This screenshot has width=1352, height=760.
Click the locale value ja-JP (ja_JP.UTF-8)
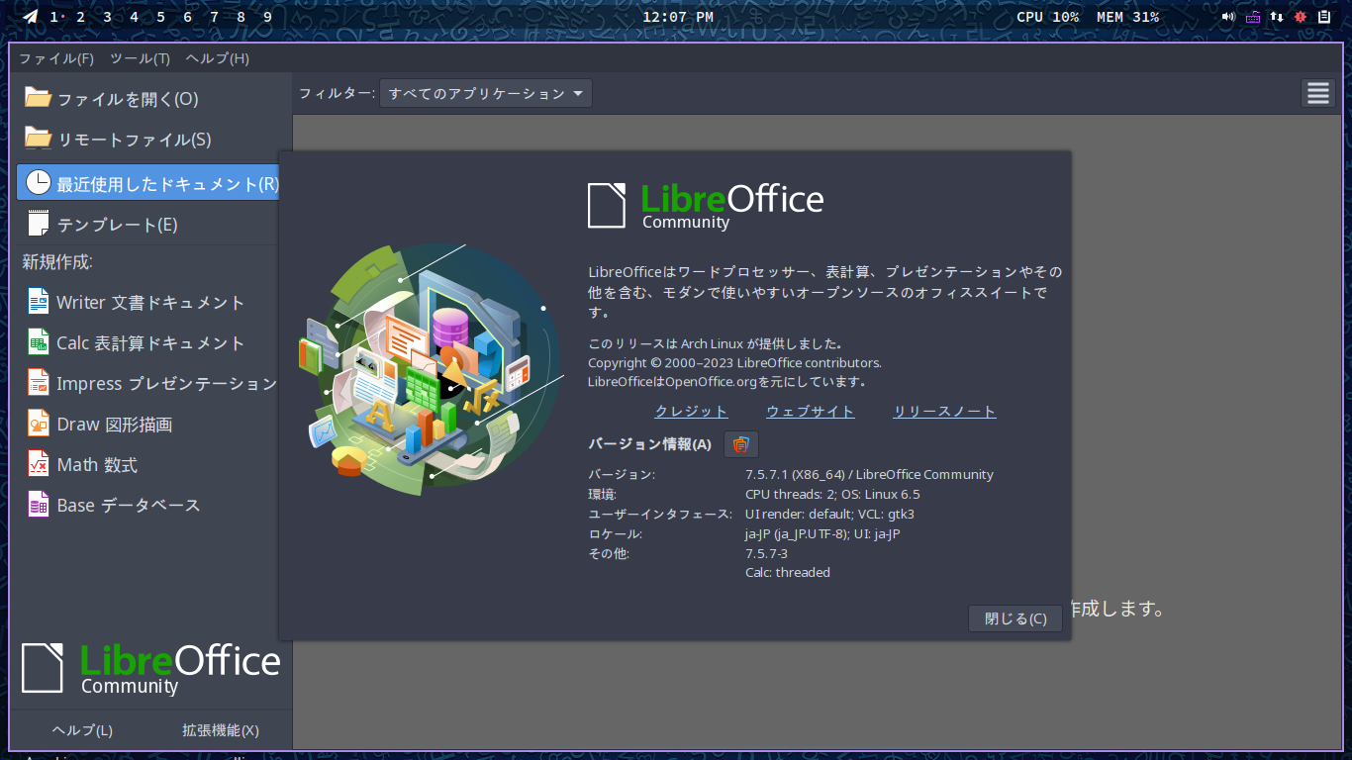797,534
